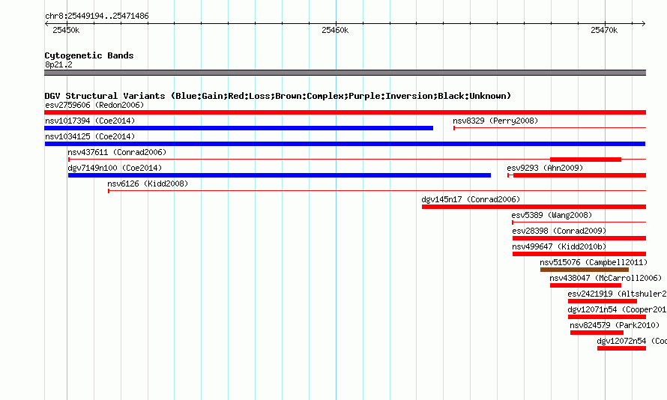Click the esv9293 (Ahn2009) thick red bar
The image size is (667, 400).
580,175
